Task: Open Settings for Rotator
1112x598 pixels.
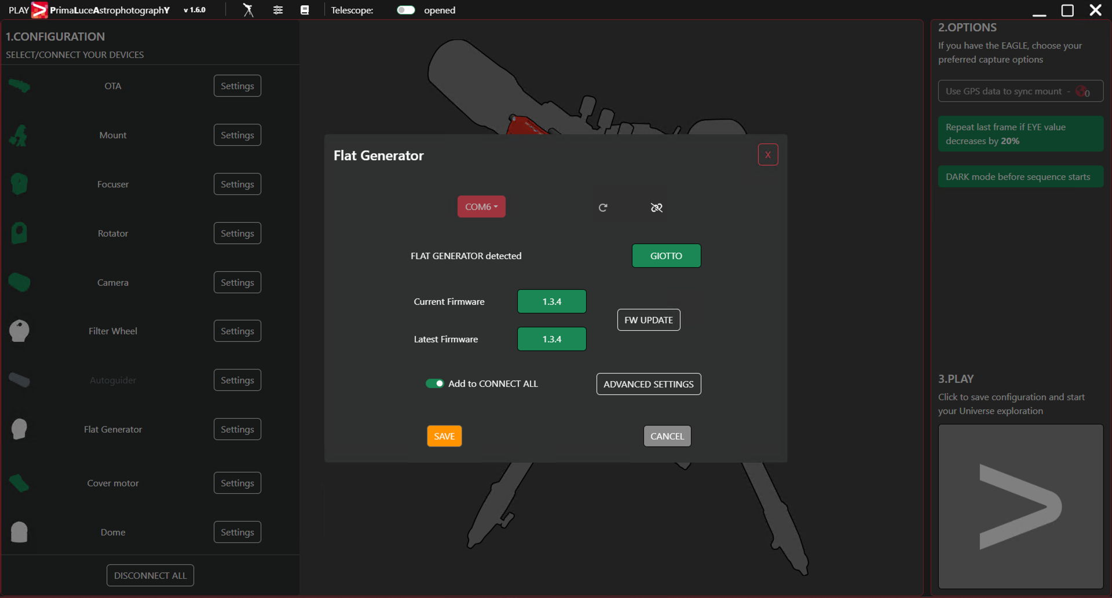Action: pyautogui.click(x=237, y=233)
